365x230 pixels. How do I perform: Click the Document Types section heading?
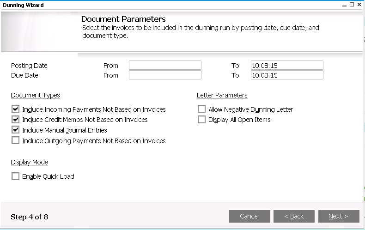[35, 95]
